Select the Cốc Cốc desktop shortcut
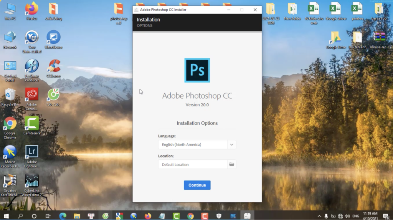The width and height of the screenshot is (393, 220). pos(53,98)
